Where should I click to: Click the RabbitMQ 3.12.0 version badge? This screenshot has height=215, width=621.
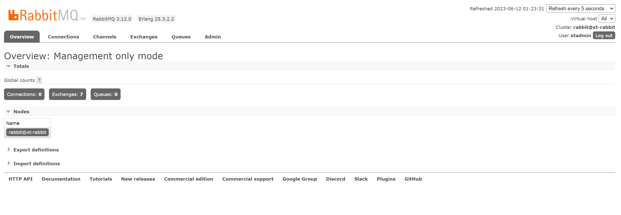coord(112,19)
